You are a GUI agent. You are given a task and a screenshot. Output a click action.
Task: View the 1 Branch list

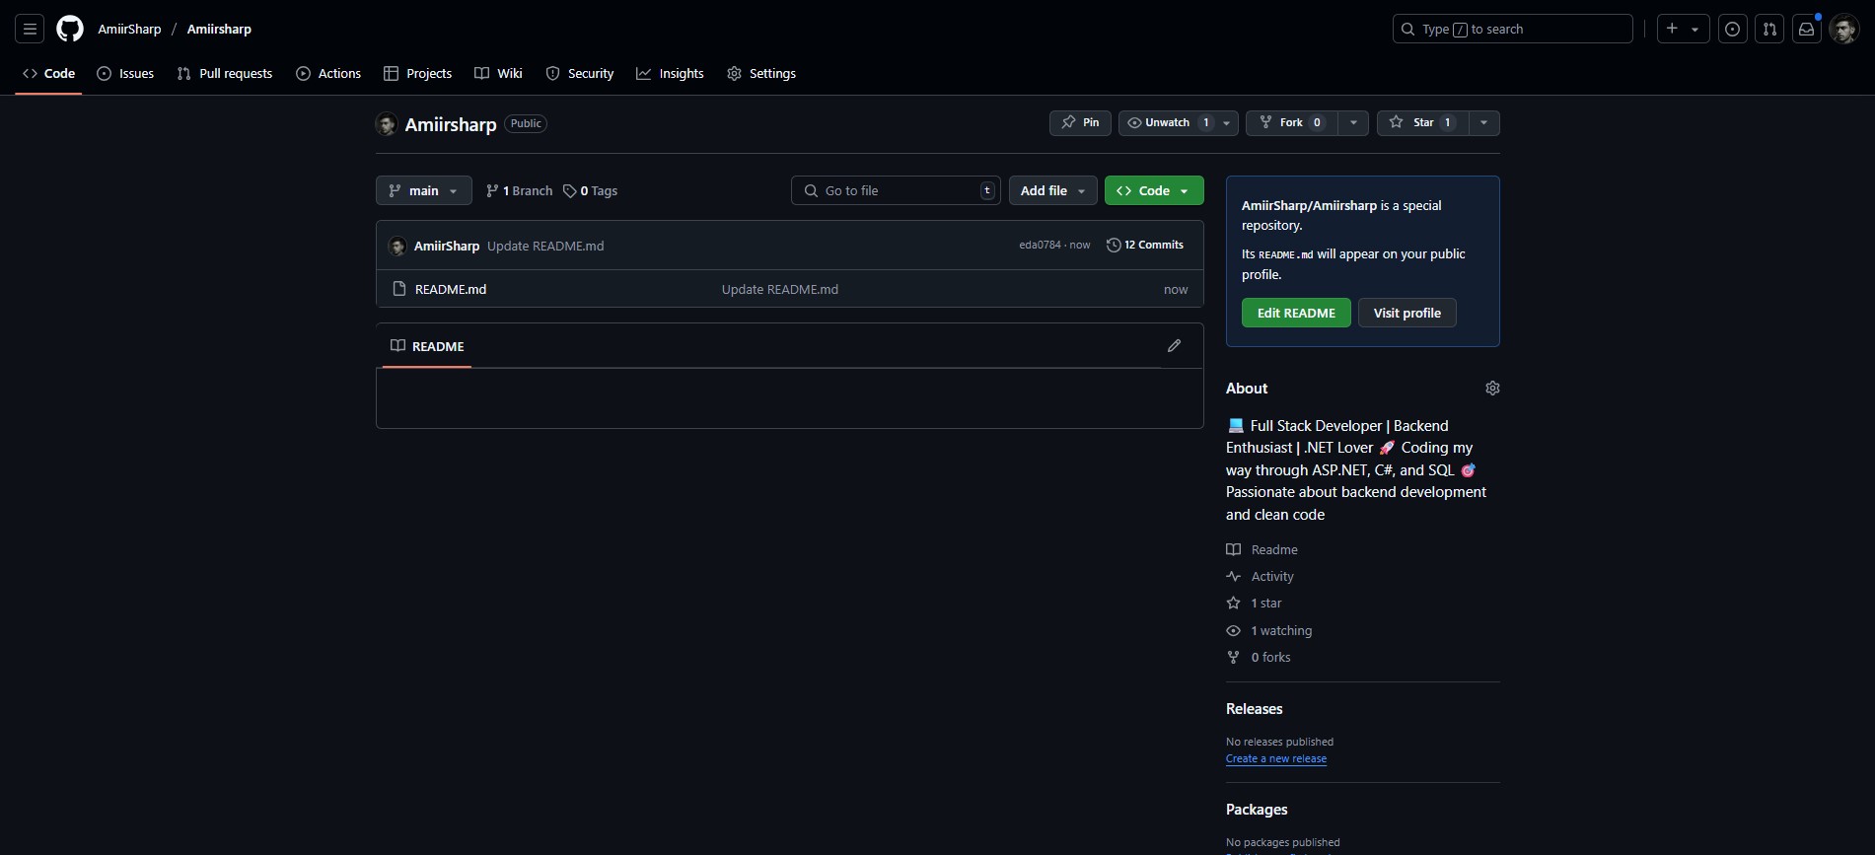click(x=520, y=191)
